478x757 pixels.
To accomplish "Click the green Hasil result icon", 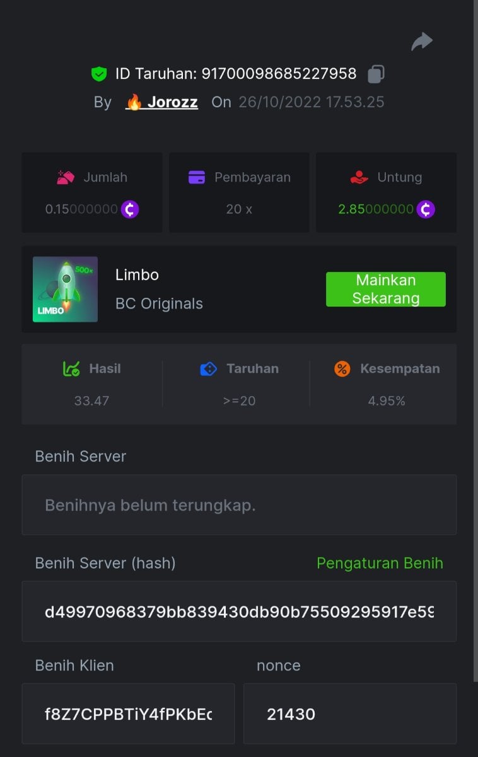I will coord(71,369).
